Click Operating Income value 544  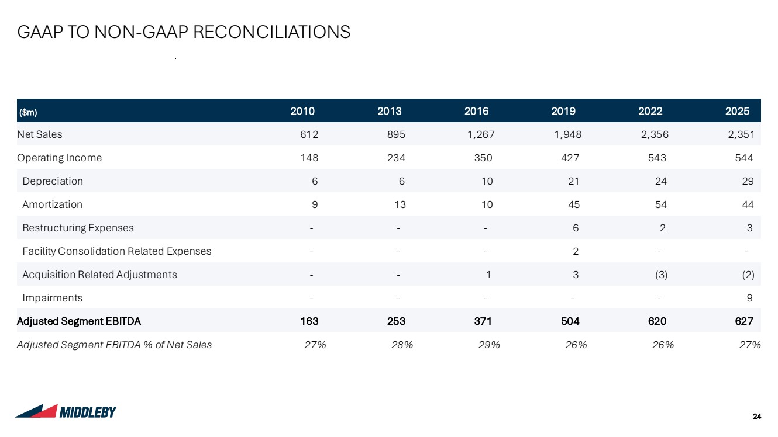pyautogui.click(x=744, y=158)
